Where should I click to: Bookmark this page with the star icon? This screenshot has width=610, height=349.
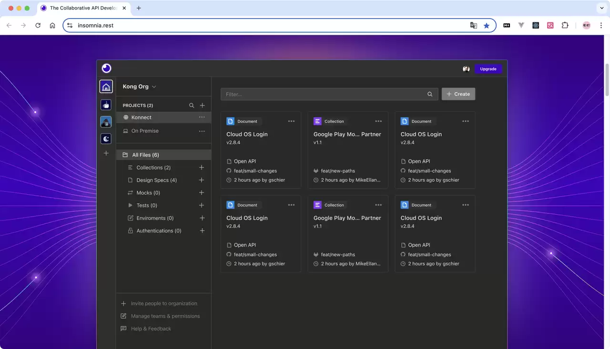point(487,26)
